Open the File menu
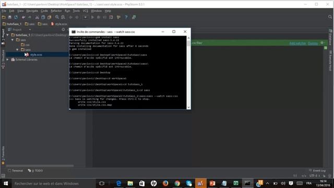Screen dimensions: 334x188 [4, 10]
